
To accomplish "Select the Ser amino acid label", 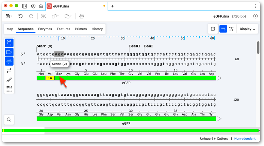I will [x=59, y=74].
